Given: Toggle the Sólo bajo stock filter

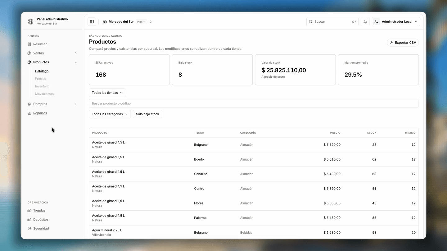Looking at the screenshot, I should click(x=147, y=114).
